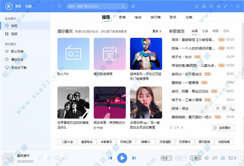Viewport: 244px width, 166px height.
Task: Expand 更多 in 猜你喜欢
Action: (x=157, y=31)
